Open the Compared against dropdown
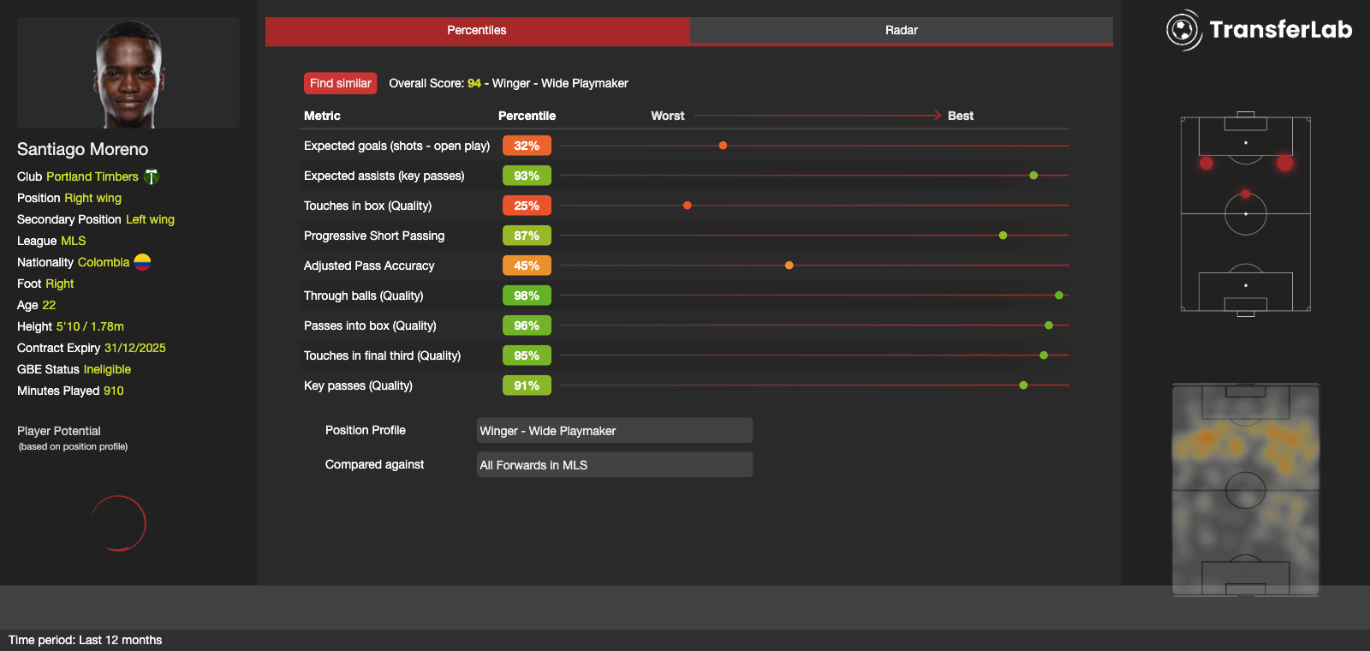 click(615, 464)
